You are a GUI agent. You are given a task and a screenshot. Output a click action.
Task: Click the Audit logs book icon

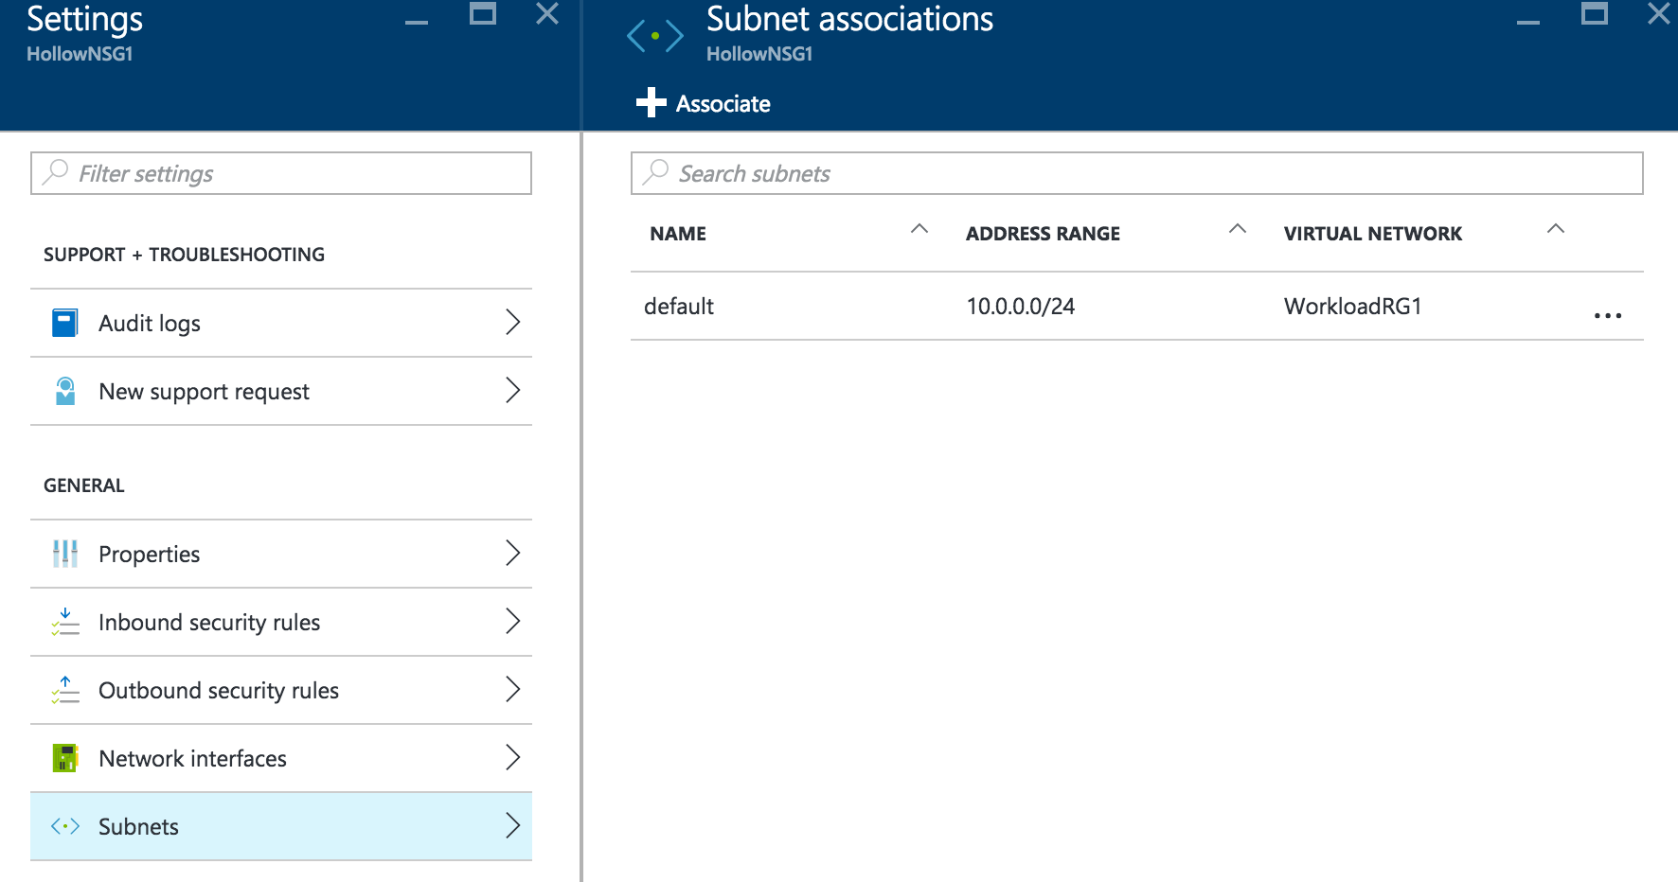pos(64,324)
